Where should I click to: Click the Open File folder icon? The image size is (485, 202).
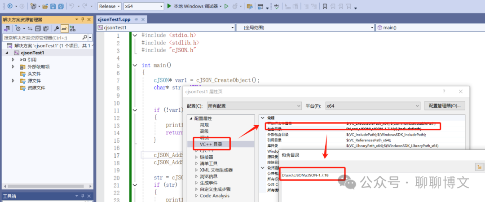tap(45, 6)
